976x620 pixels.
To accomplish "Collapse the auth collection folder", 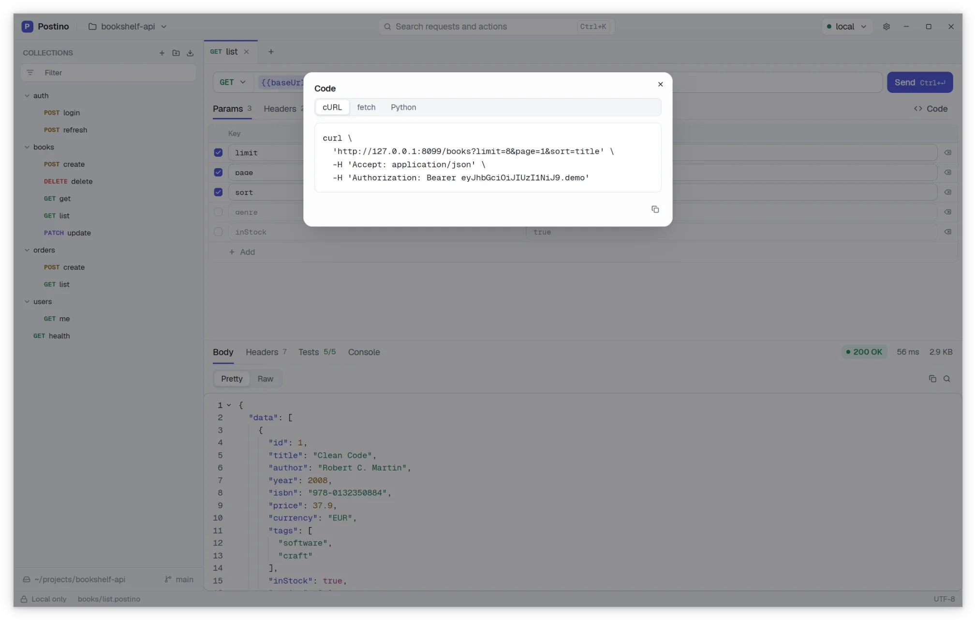I will click(x=27, y=96).
